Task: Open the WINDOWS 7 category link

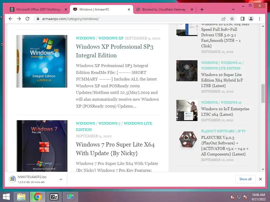Action: 109,123
